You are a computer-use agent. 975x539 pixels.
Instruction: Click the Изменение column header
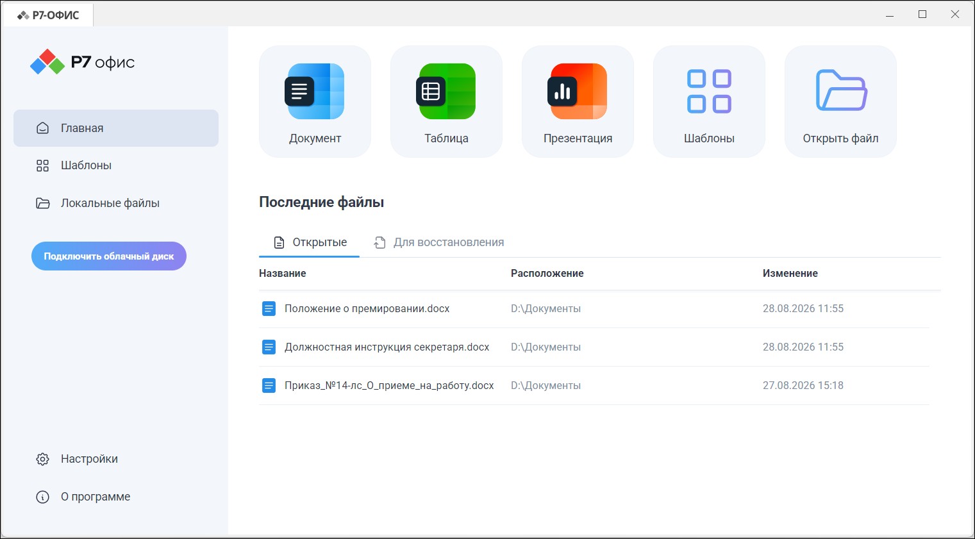[790, 274]
